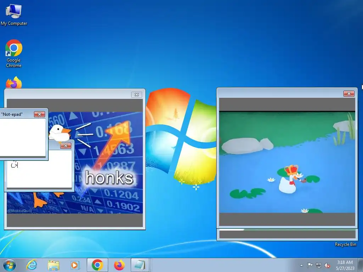
Task: Switch to Google Chrome in the taskbar
Action: click(97, 265)
